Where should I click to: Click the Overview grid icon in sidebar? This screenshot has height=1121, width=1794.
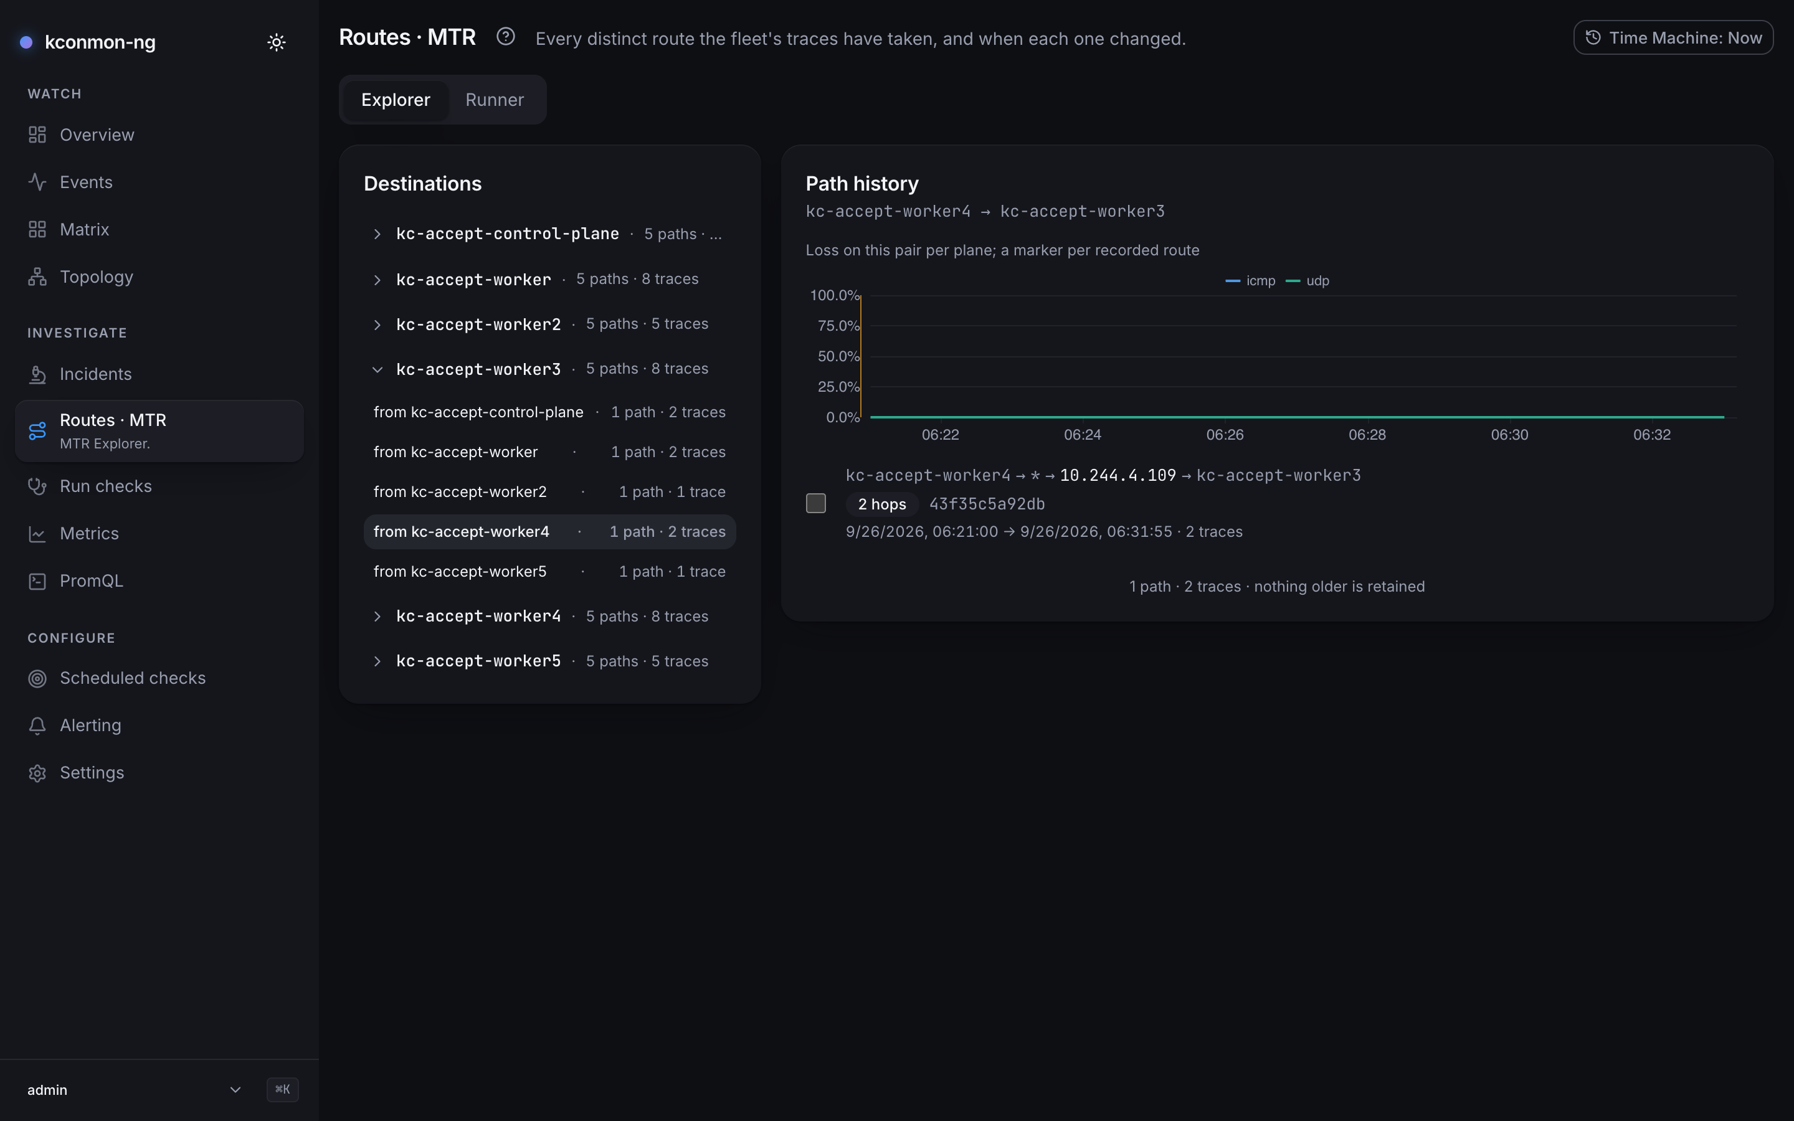coord(37,135)
